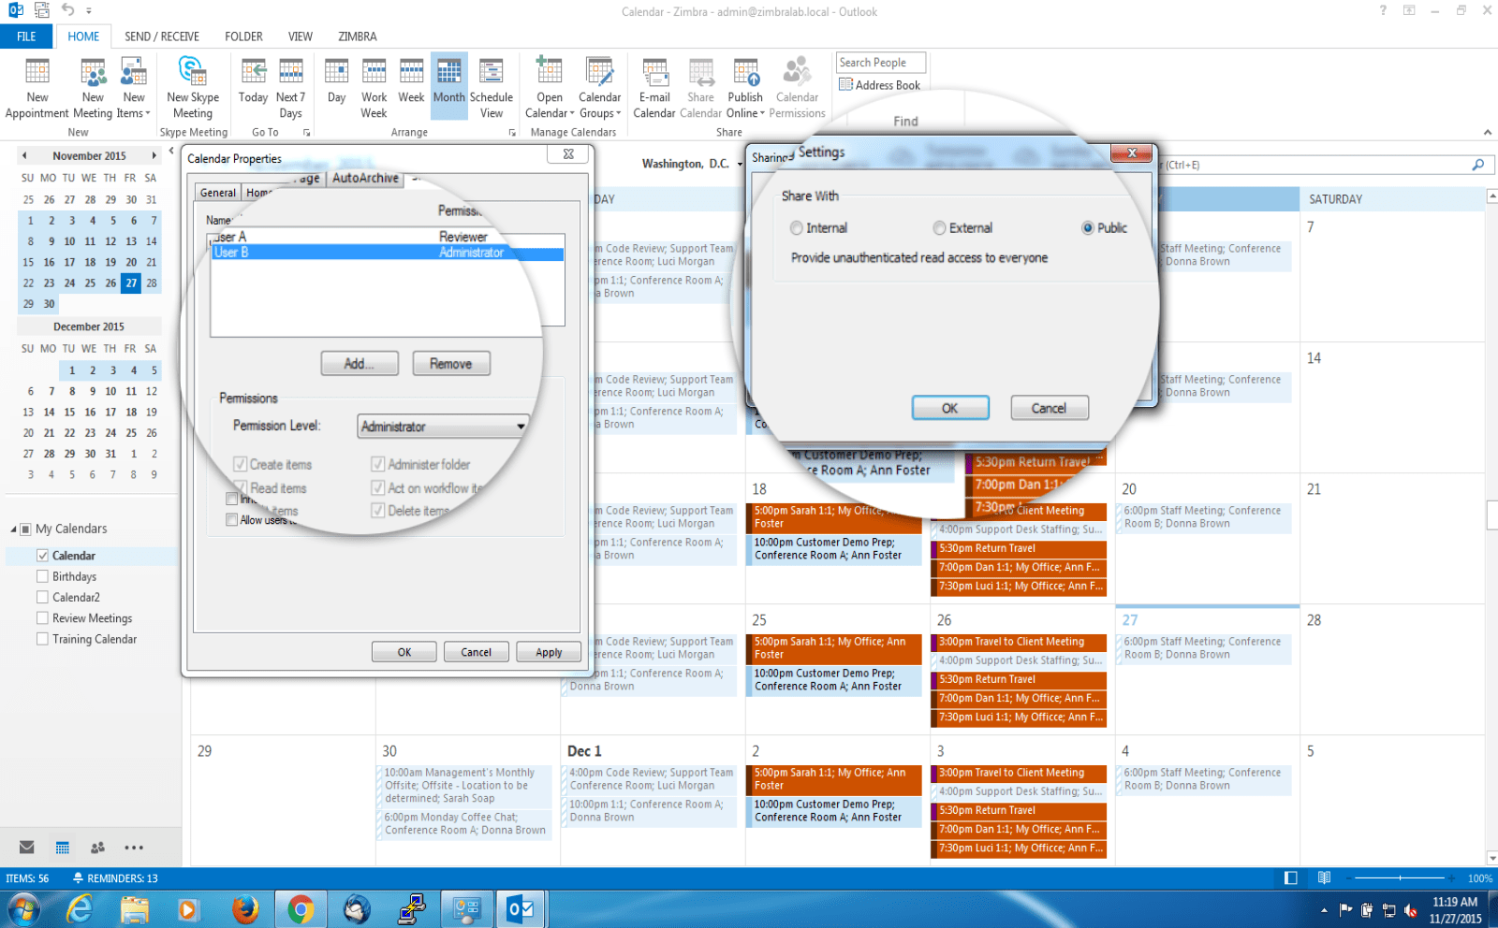Open the Address Book
Image resolution: width=1498 pixels, height=928 pixels.
[880, 85]
